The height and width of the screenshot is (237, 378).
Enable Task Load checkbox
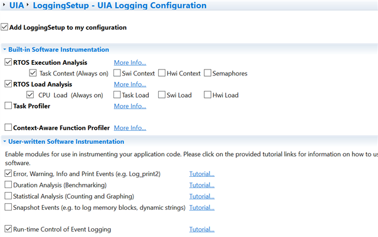pos(118,95)
